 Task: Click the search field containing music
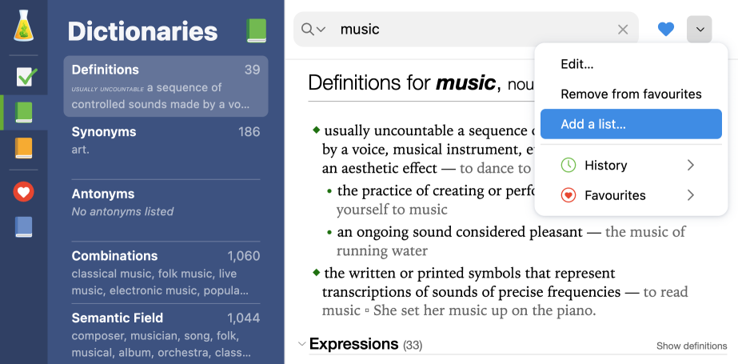[472, 30]
